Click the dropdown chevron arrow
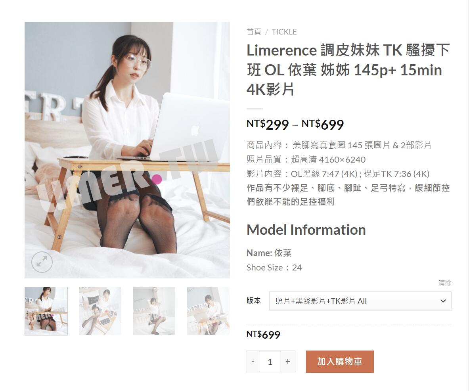Viewport: 469px width, 391px height. tap(443, 301)
